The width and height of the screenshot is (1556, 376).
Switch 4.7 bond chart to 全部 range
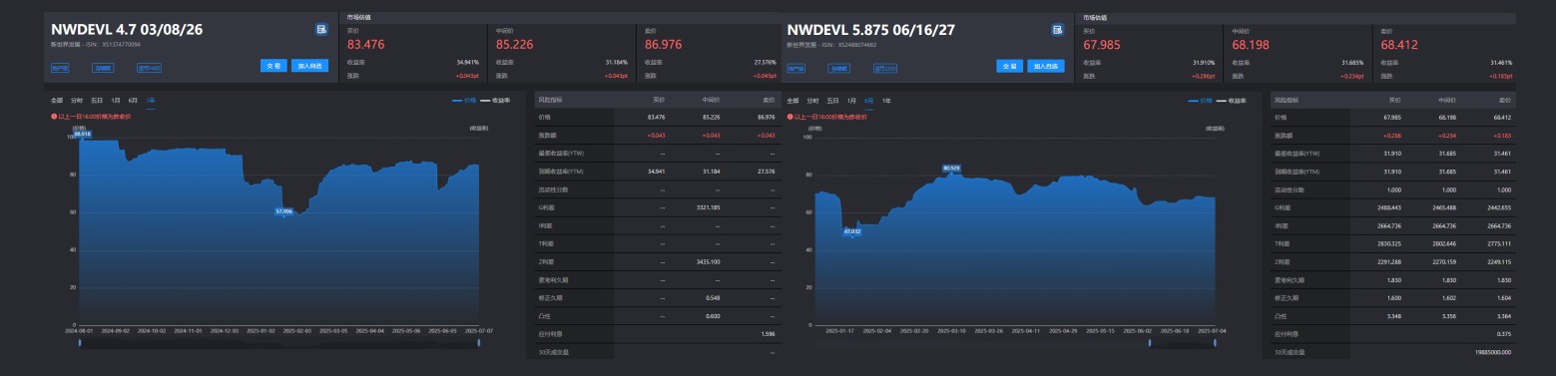tap(57, 101)
